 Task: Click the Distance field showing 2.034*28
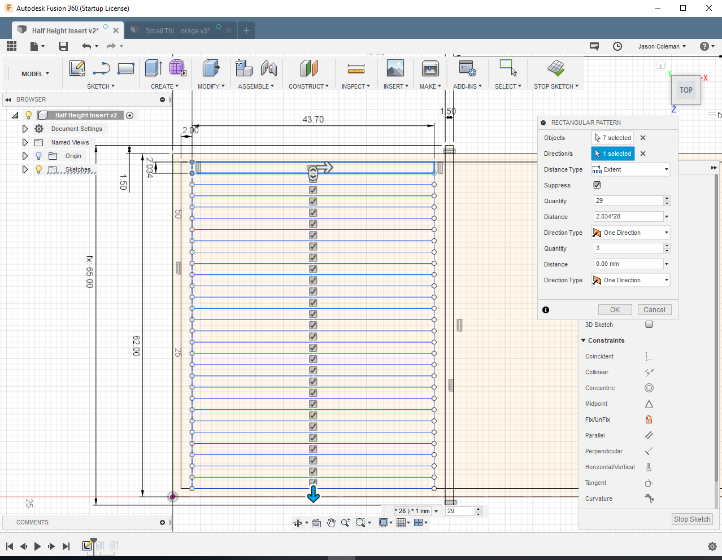628,216
